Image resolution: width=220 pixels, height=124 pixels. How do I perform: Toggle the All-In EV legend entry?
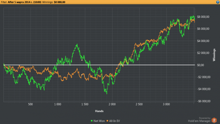(x=113, y=121)
